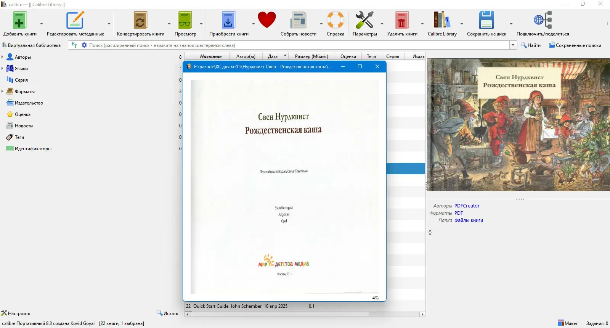Open the PDF format link
The width and height of the screenshot is (610, 328).
(459, 213)
